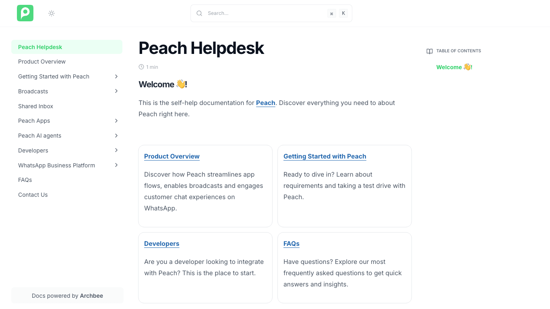Viewport: 550px width, 309px height.
Task: Expand the Getting Started with Peach section
Action: tap(116, 76)
